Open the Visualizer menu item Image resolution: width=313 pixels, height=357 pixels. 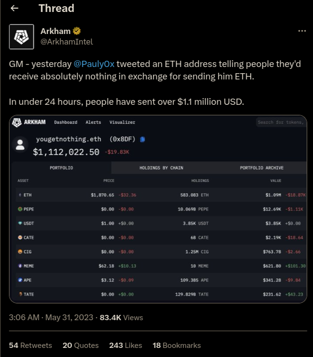(122, 122)
